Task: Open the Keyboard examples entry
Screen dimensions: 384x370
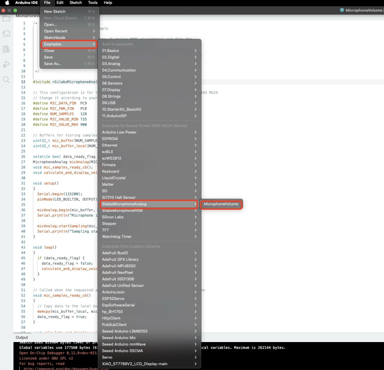Action: [149, 171]
